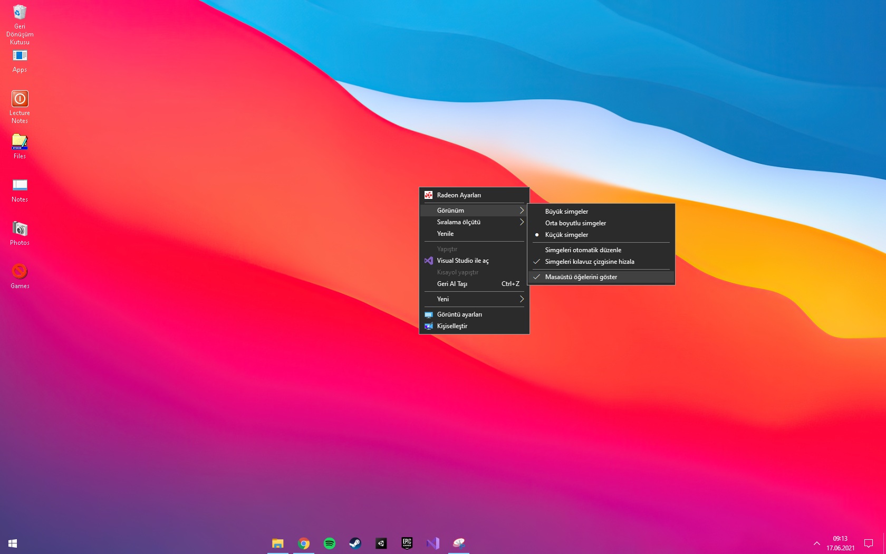Select Orta boyutlu simgeler icon size

tap(601, 223)
